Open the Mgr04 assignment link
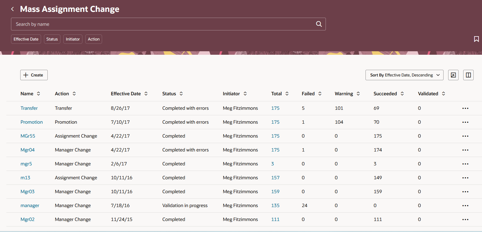Image resolution: width=482 pixels, height=232 pixels. (27, 150)
